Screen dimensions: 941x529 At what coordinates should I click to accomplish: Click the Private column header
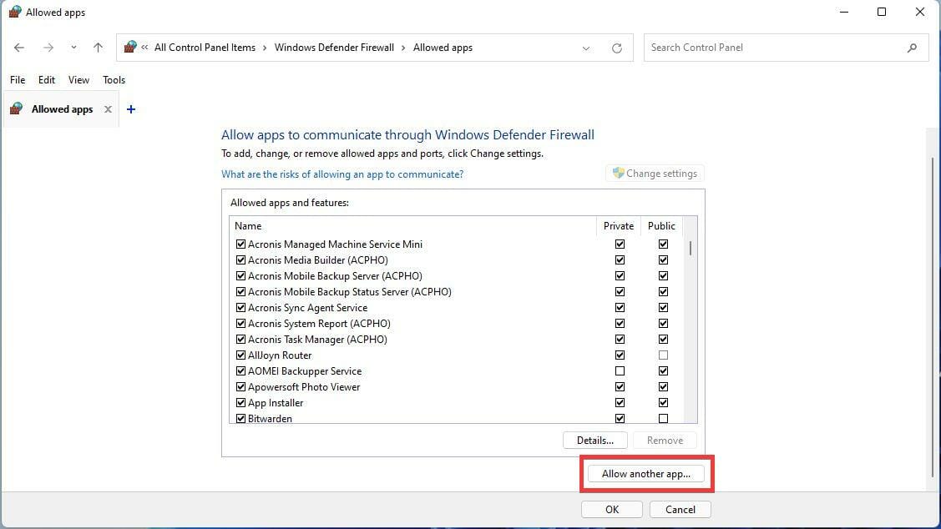coord(619,226)
